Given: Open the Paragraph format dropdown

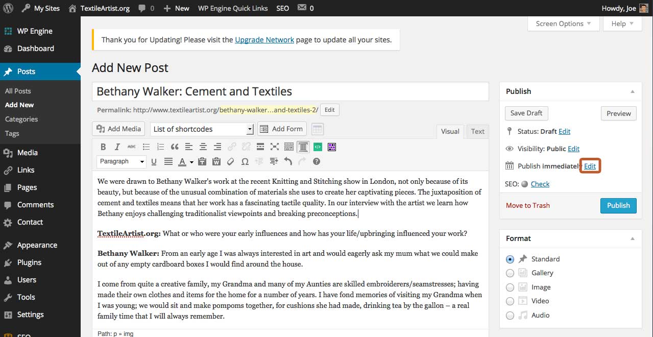Looking at the screenshot, I should tap(122, 162).
